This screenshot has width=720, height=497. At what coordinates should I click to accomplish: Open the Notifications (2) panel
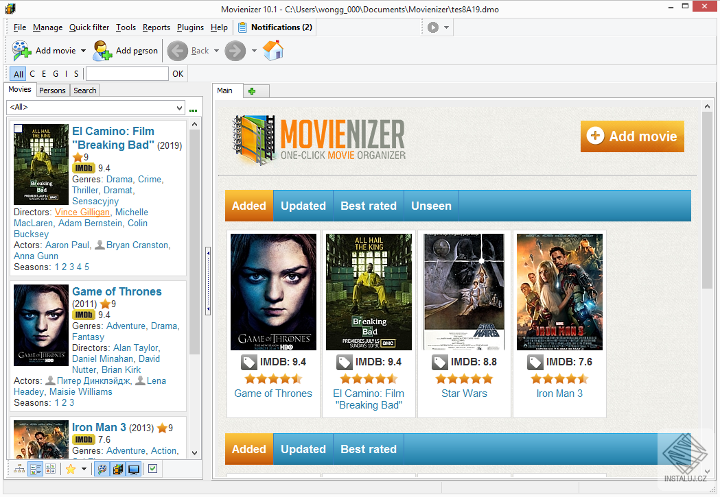[275, 27]
